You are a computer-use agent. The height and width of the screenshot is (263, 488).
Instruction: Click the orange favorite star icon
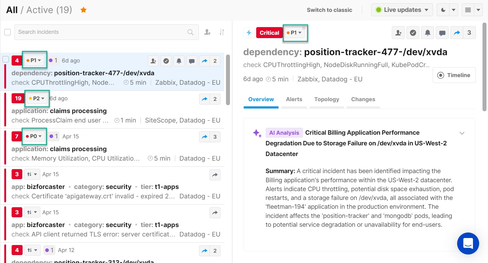point(83,10)
